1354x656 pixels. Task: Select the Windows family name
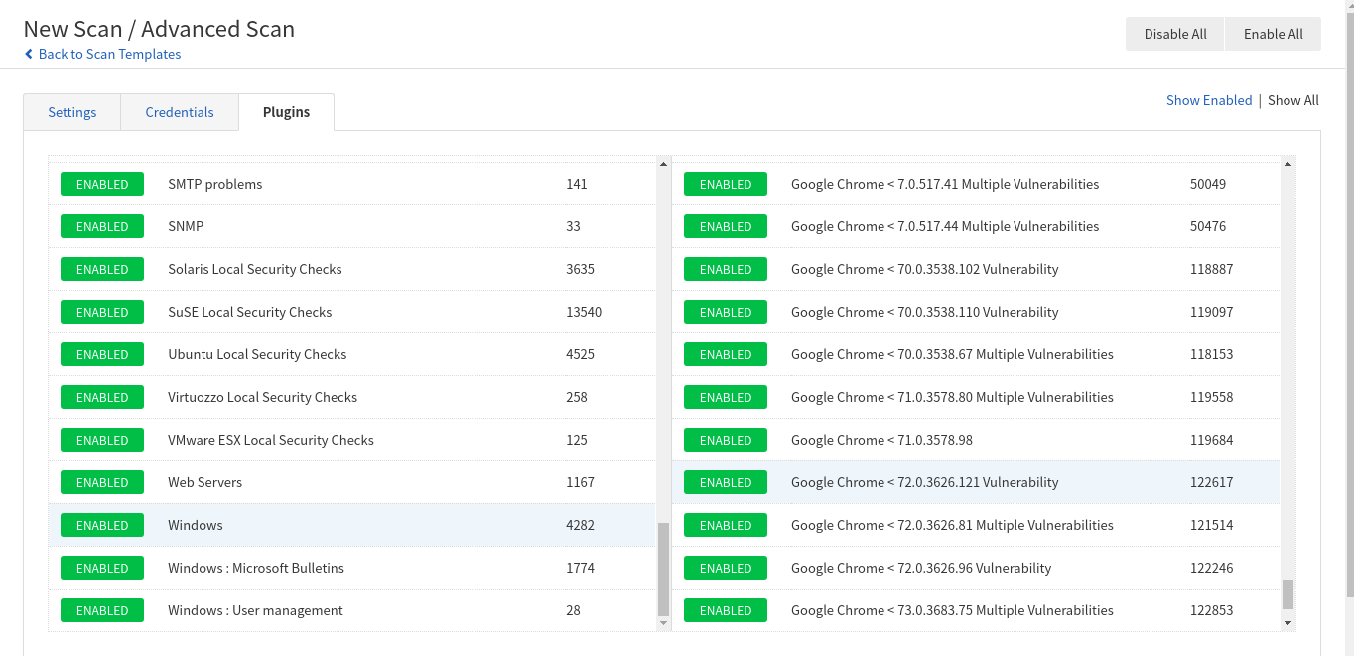(x=196, y=525)
